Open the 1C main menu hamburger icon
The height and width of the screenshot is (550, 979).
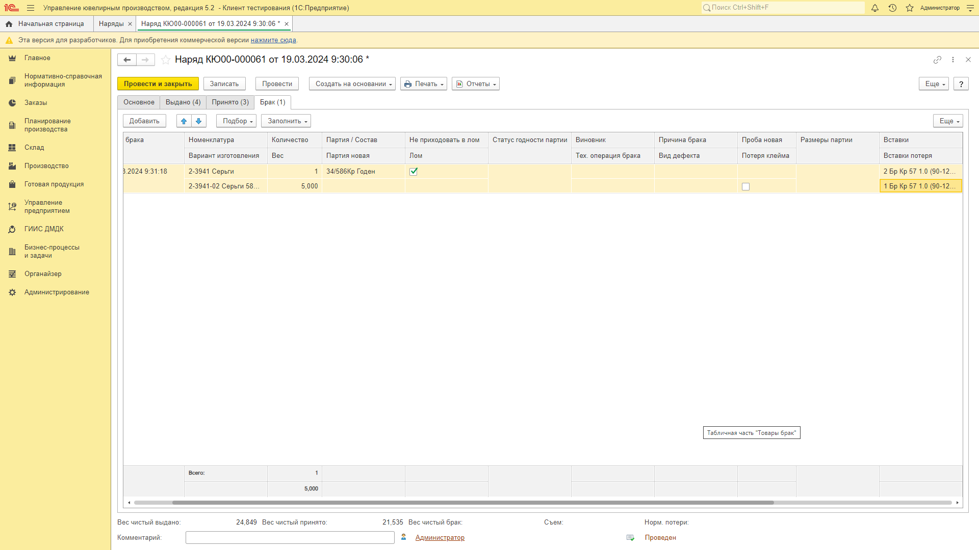click(31, 8)
